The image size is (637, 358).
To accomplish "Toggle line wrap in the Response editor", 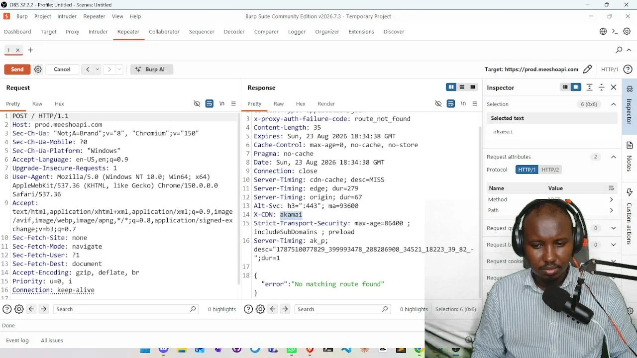I will (451, 103).
